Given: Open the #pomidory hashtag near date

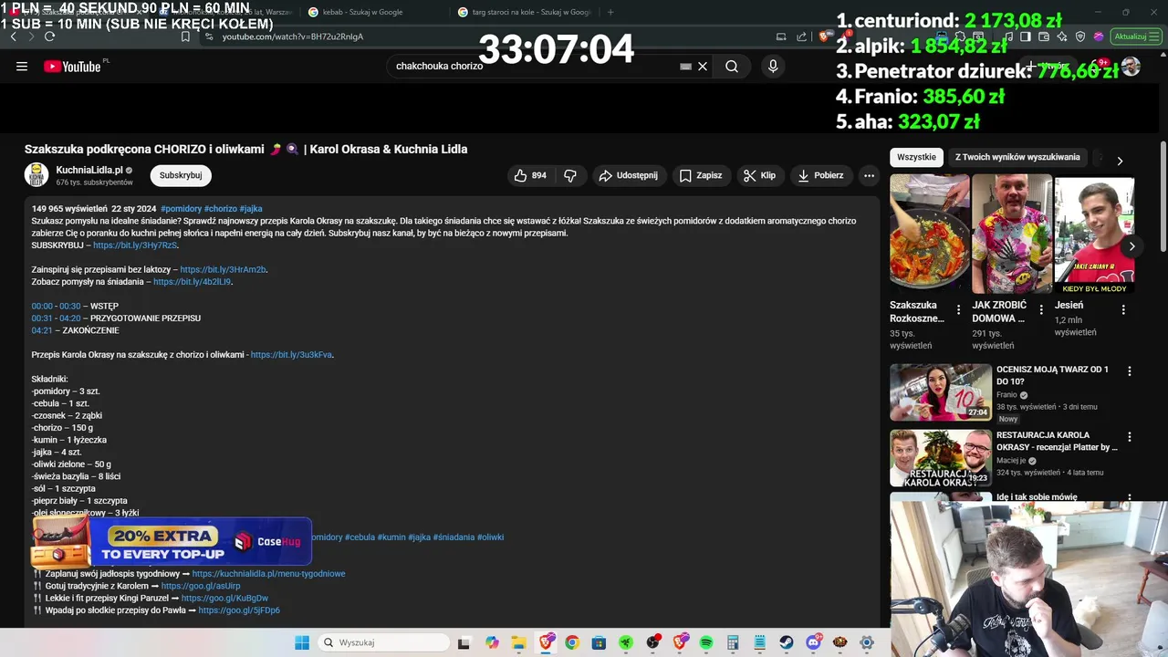Looking at the screenshot, I should (x=181, y=209).
